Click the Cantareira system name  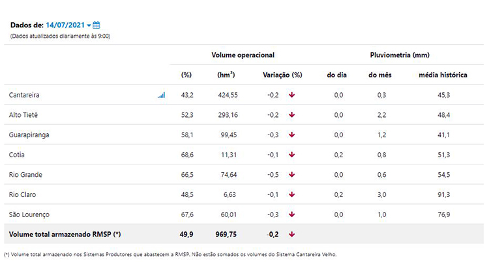pyautogui.click(x=24, y=95)
